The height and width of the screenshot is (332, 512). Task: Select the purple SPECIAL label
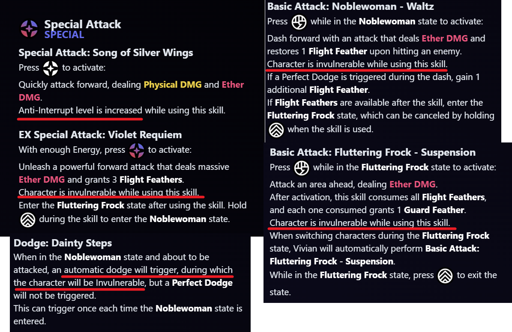64,35
